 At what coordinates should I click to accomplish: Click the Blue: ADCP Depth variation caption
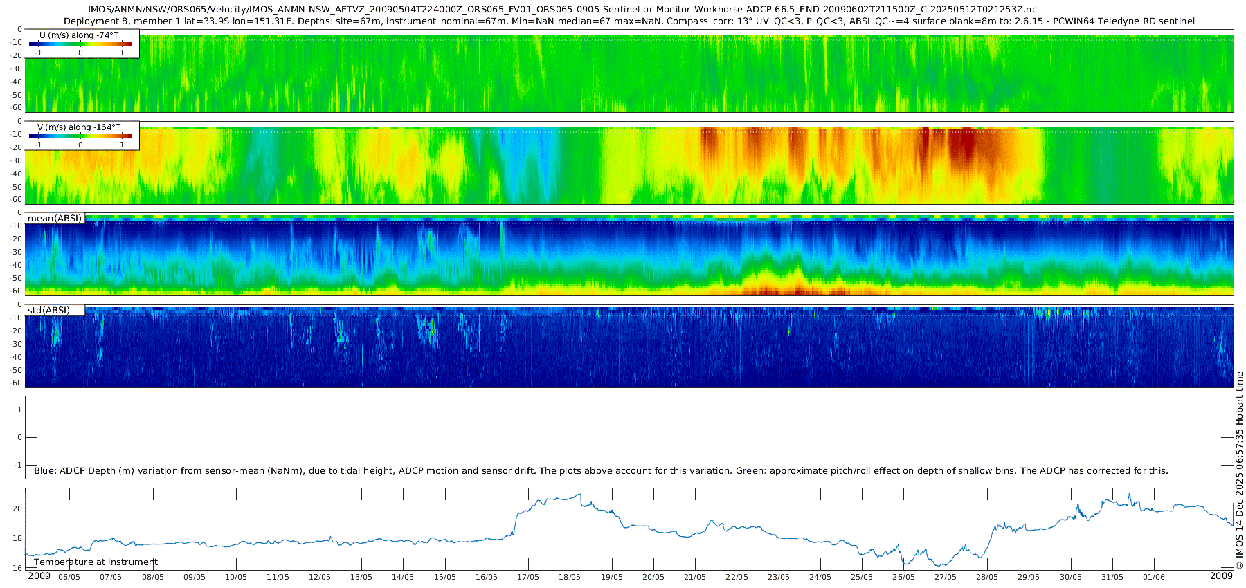click(601, 471)
